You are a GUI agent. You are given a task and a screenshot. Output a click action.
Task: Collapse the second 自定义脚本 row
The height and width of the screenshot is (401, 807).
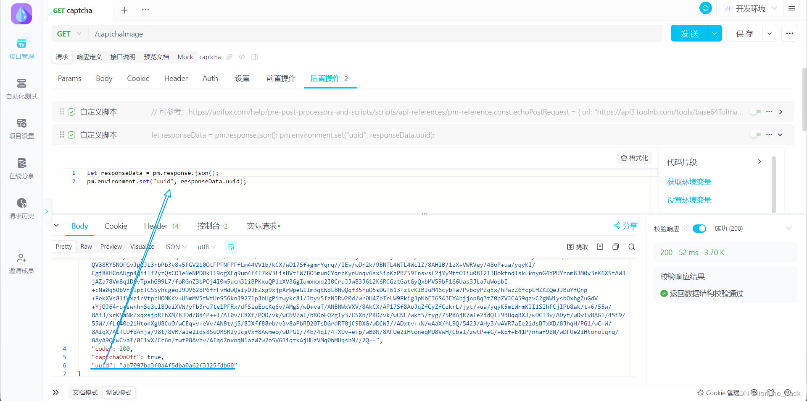pos(781,135)
